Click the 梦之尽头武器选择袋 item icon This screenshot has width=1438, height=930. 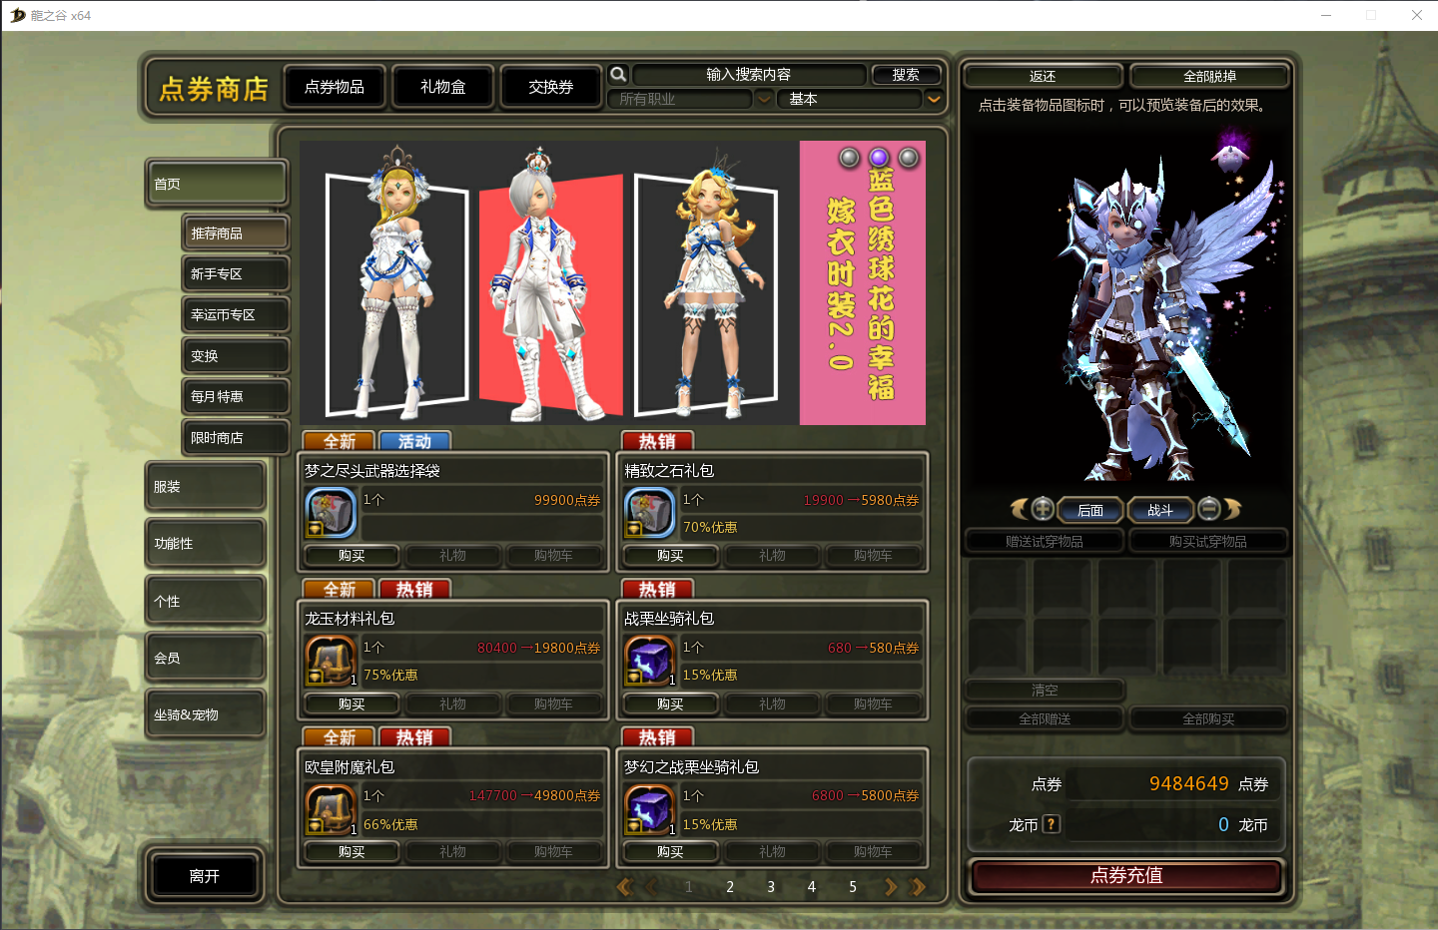330,513
